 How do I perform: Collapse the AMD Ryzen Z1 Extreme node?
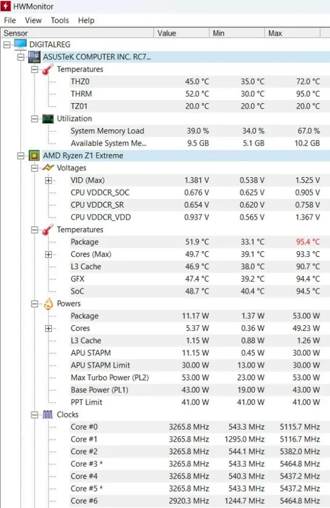click(x=21, y=156)
